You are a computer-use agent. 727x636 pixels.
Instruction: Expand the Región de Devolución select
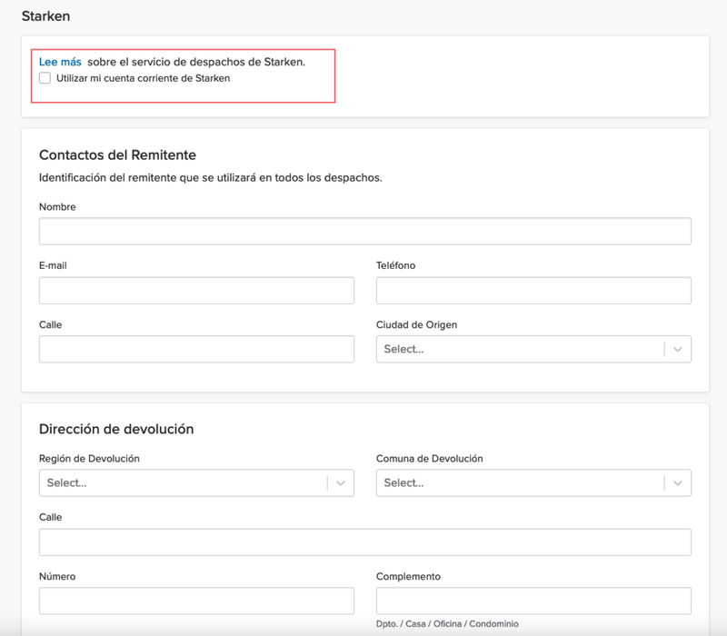pyautogui.click(x=196, y=483)
